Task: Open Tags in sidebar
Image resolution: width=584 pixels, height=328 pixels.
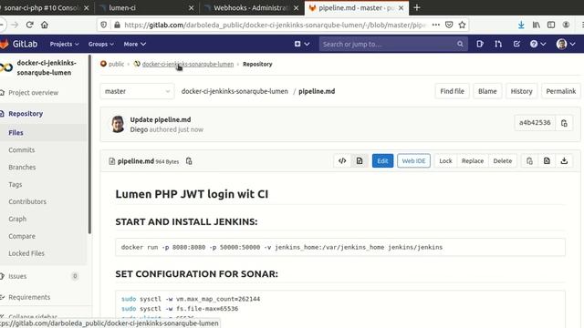Action: 16,184
